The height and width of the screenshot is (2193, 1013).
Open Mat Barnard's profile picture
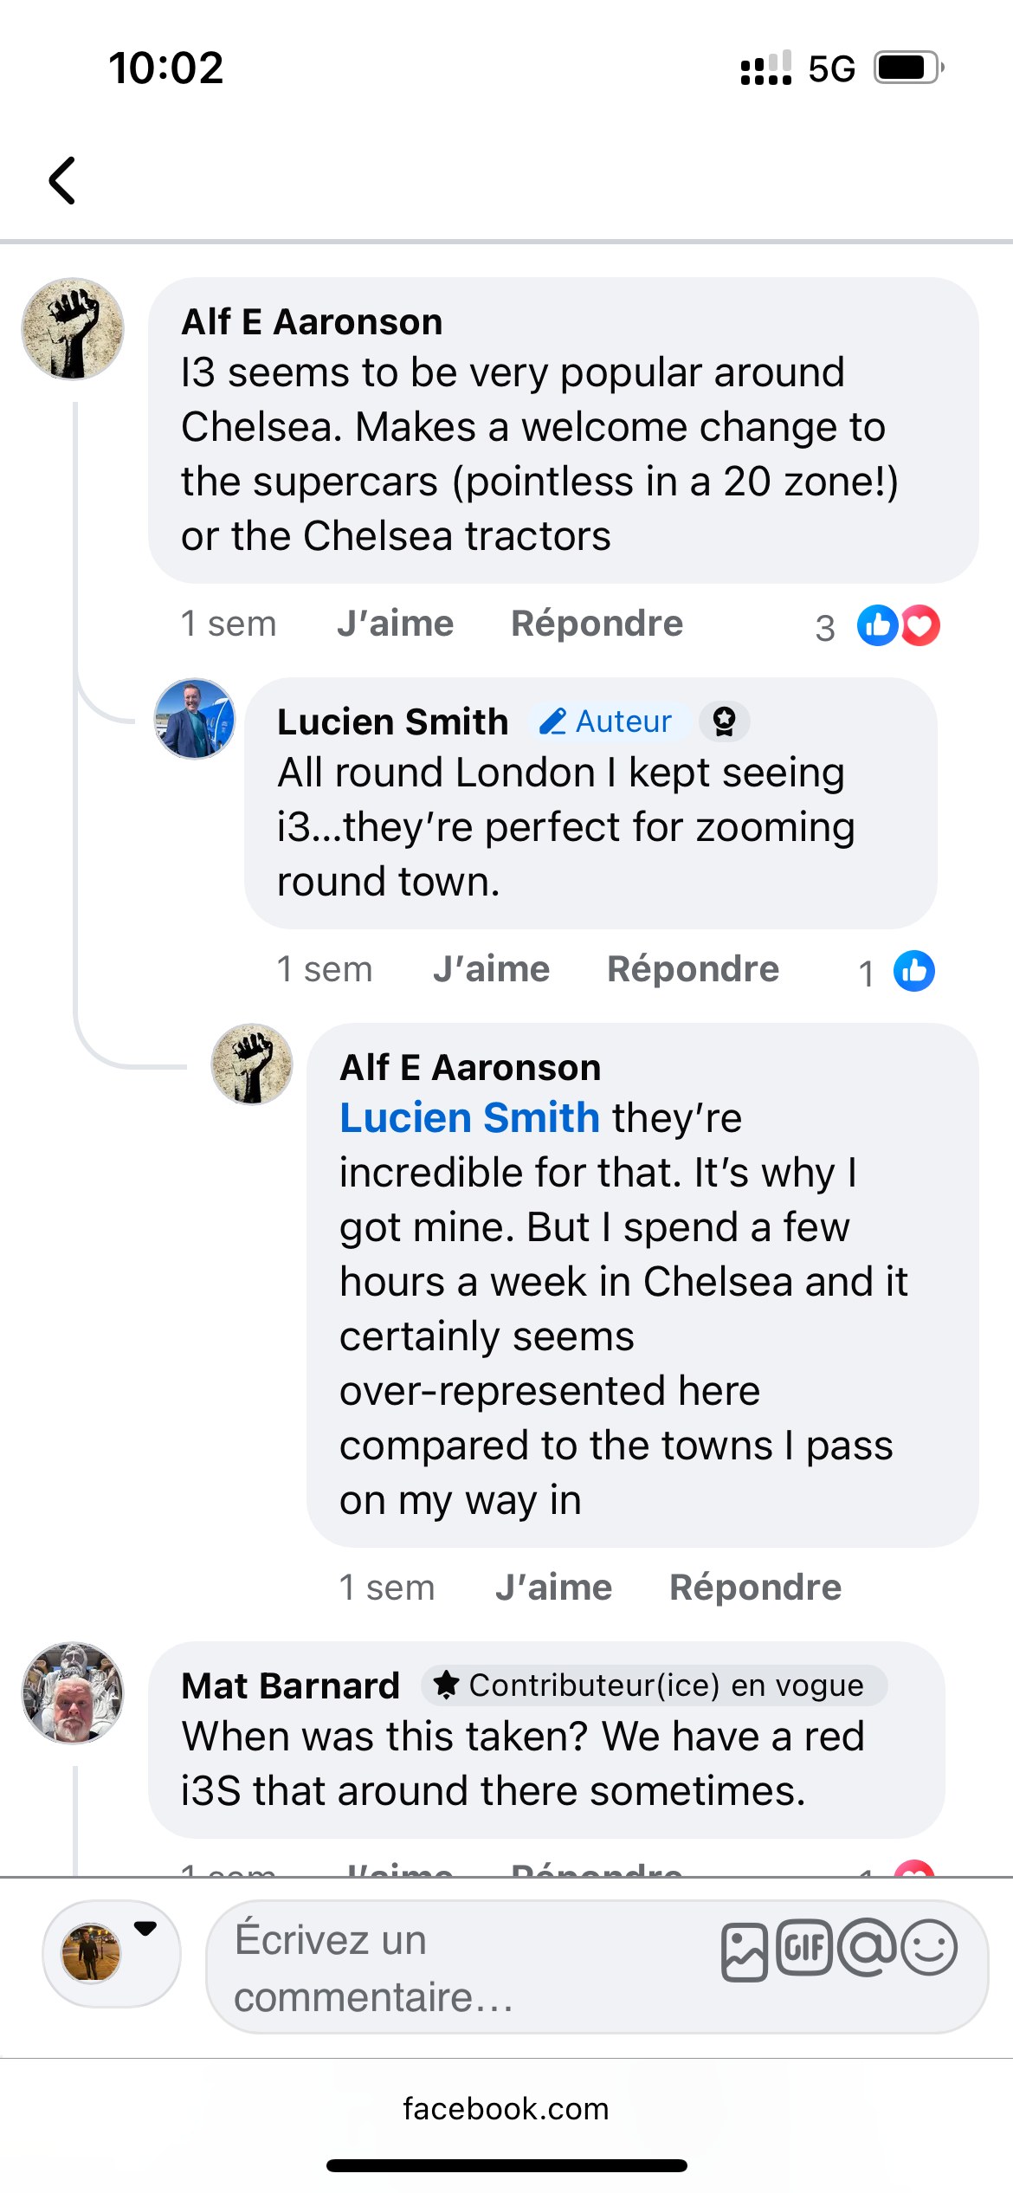(x=73, y=1692)
